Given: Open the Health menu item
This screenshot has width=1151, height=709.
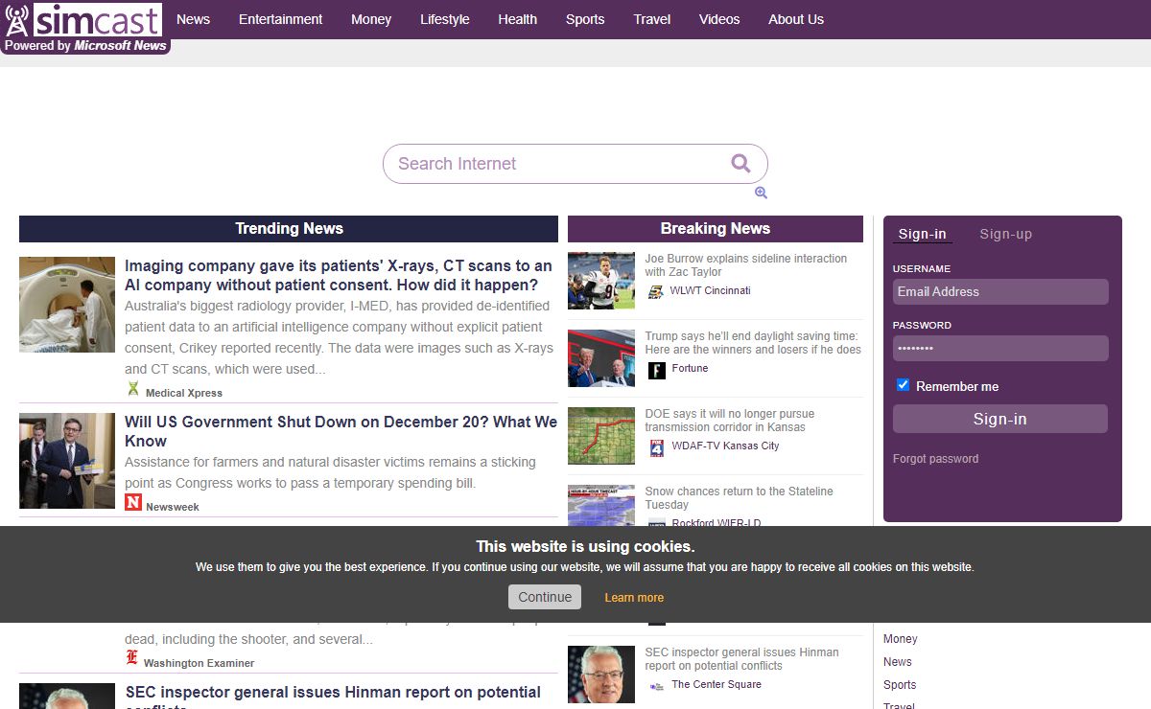Looking at the screenshot, I should pos(518,19).
